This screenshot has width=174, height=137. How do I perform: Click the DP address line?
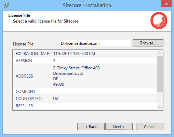(56, 79)
